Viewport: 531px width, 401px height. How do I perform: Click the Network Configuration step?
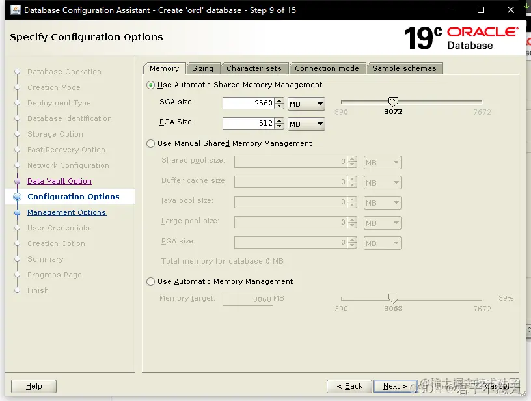pyautogui.click(x=68, y=165)
